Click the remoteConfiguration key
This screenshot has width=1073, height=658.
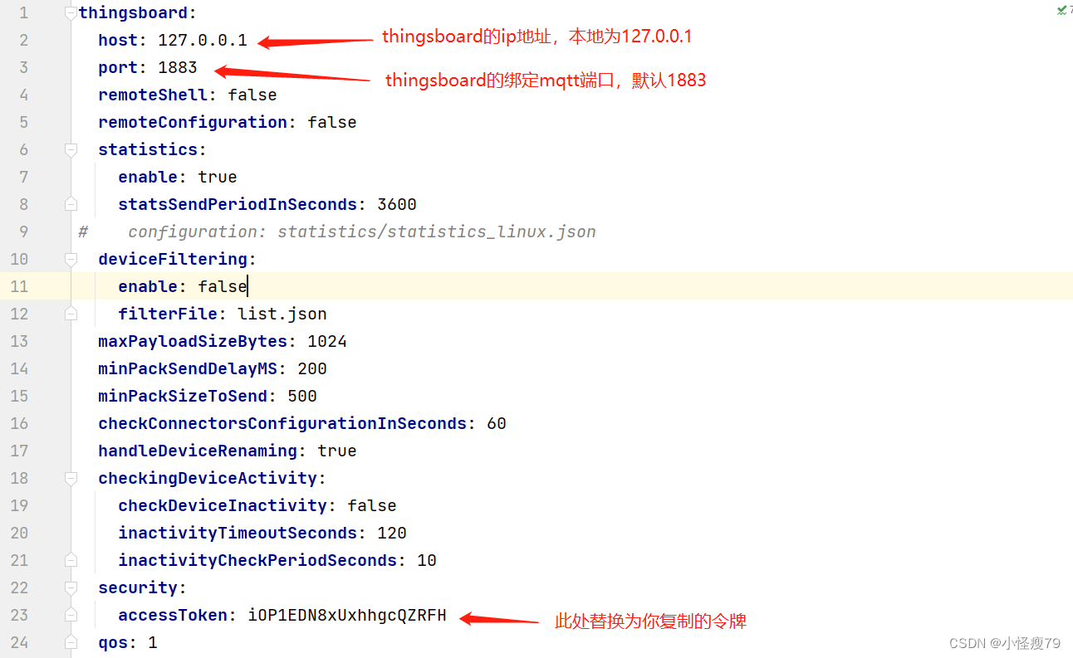point(193,123)
